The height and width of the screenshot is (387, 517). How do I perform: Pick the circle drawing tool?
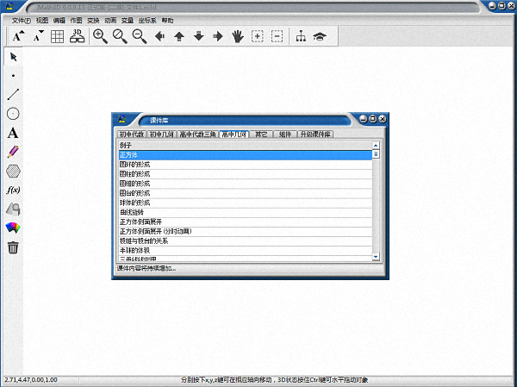pyautogui.click(x=13, y=114)
